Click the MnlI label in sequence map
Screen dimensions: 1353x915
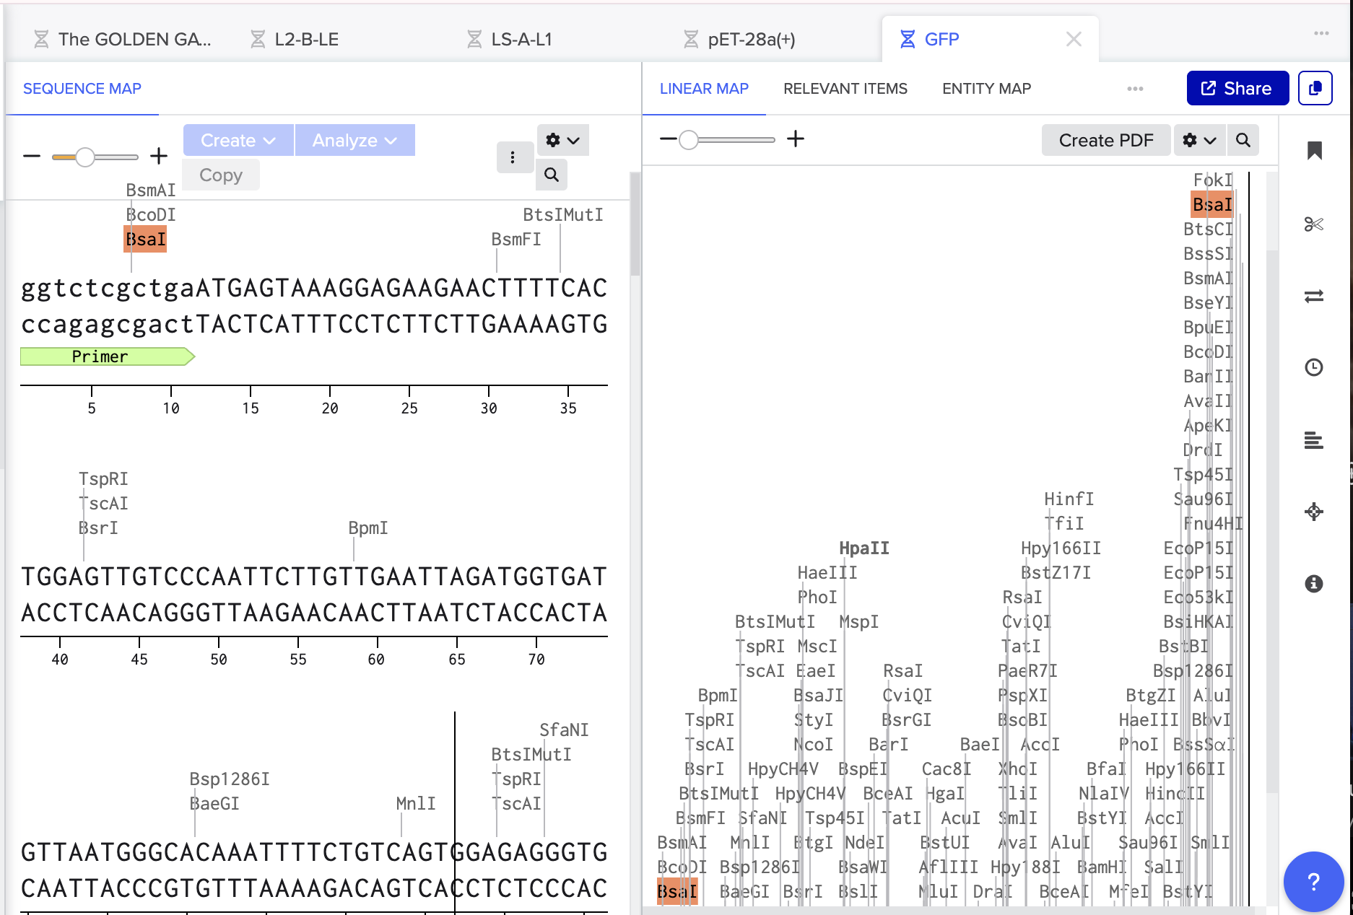(x=416, y=803)
